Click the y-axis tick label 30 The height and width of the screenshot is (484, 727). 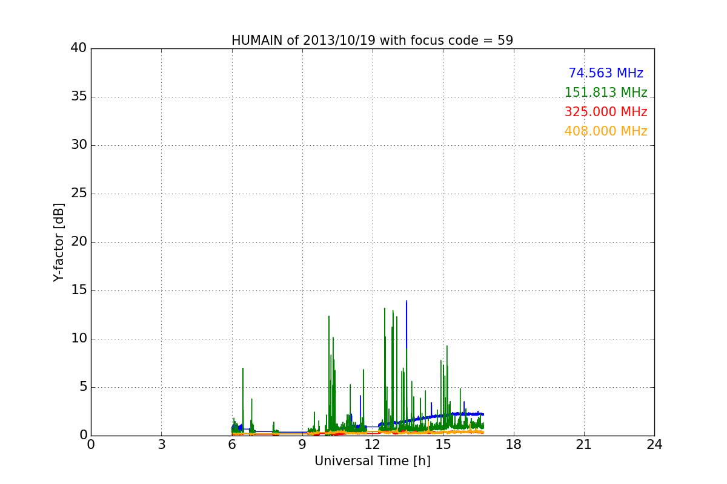pyautogui.click(x=79, y=145)
